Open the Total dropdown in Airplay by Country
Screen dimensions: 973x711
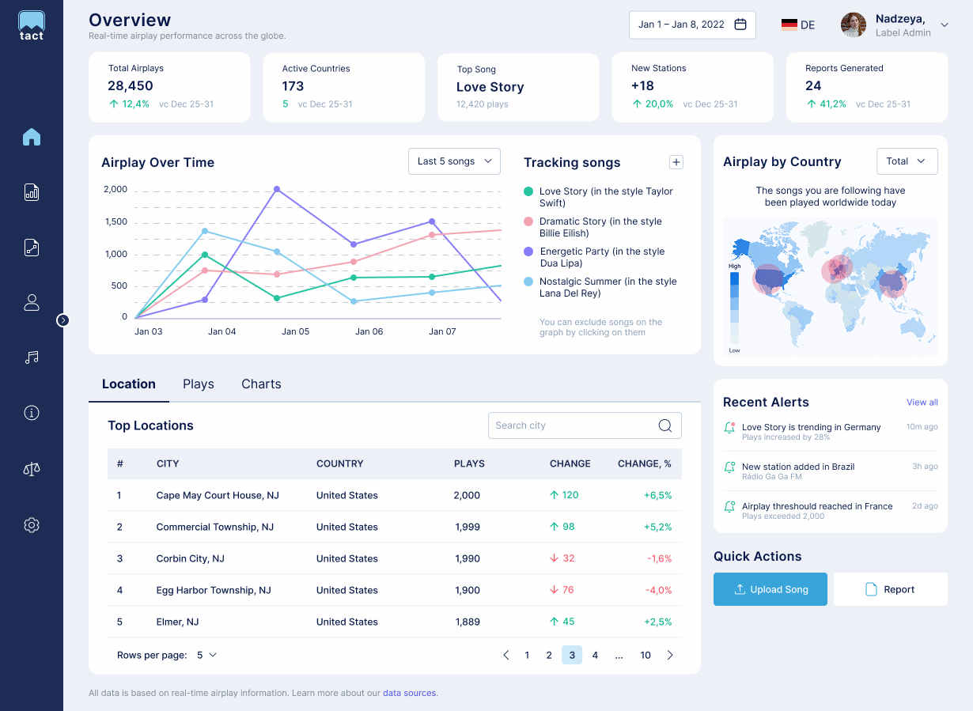coord(907,161)
